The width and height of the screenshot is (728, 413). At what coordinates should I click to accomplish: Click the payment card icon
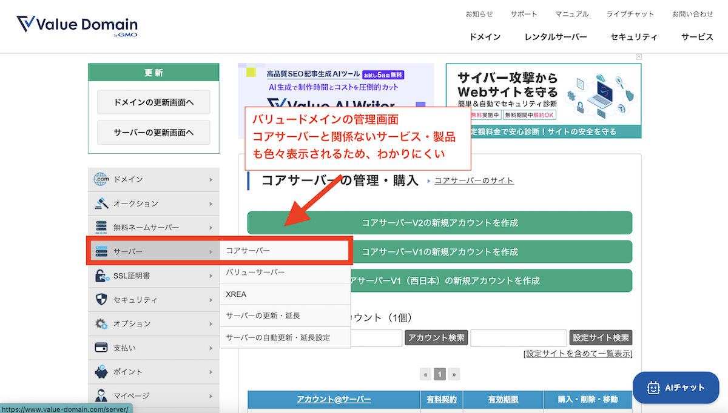pos(101,348)
